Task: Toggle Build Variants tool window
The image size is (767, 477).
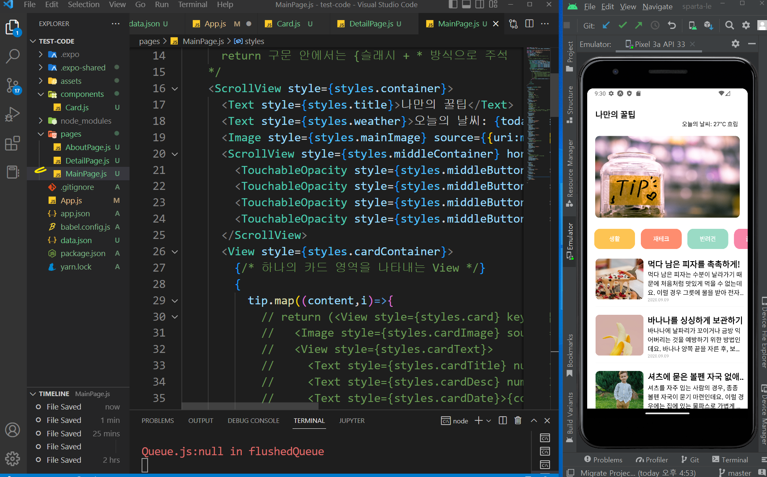Action: 570,417
